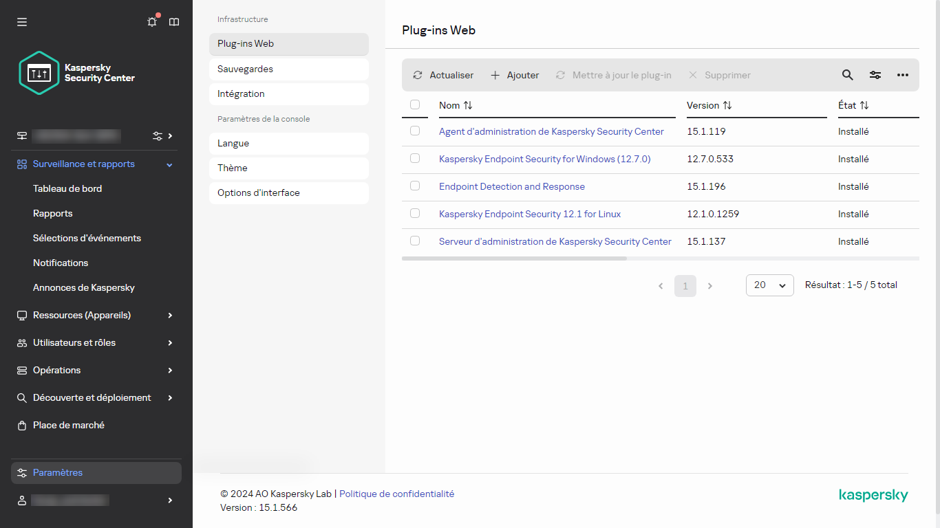Sort by Version using its sort arrows
Image resolution: width=940 pixels, height=528 pixels.
pos(727,105)
